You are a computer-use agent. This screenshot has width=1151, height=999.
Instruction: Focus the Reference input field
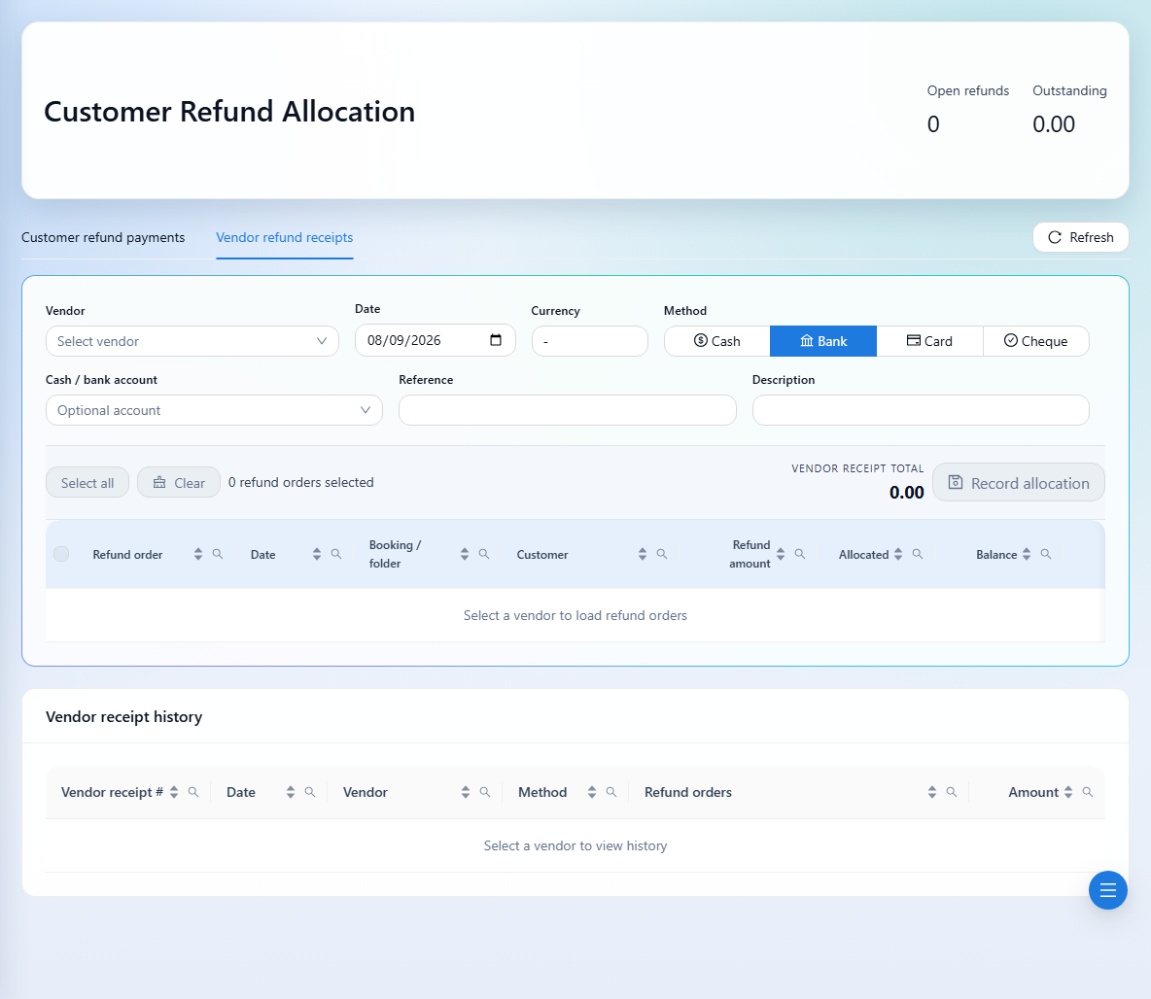(x=568, y=410)
